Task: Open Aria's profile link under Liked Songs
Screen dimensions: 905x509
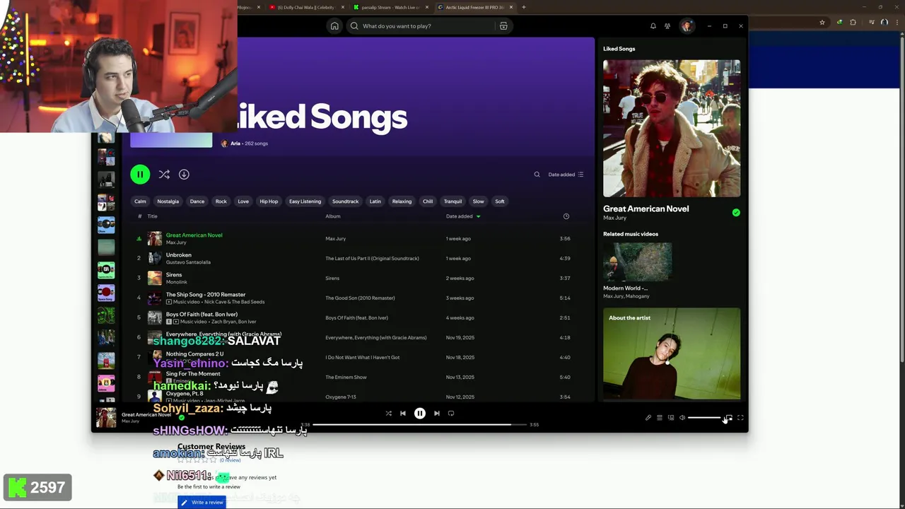Action: [x=235, y=144]
